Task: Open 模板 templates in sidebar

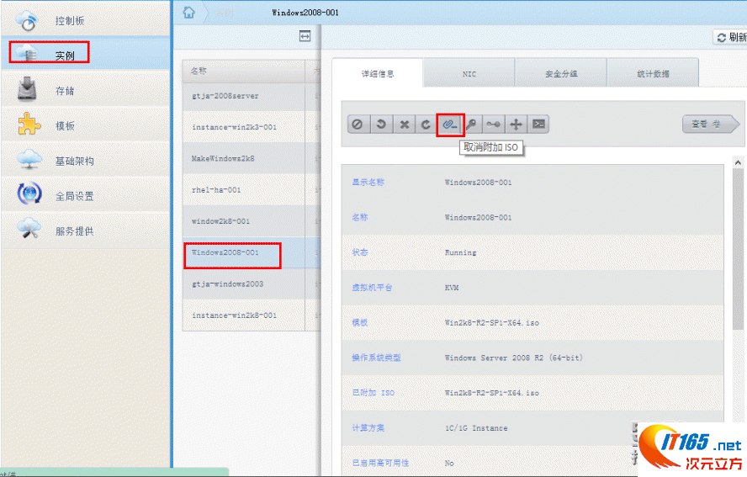Action: (x=86, y=125)
